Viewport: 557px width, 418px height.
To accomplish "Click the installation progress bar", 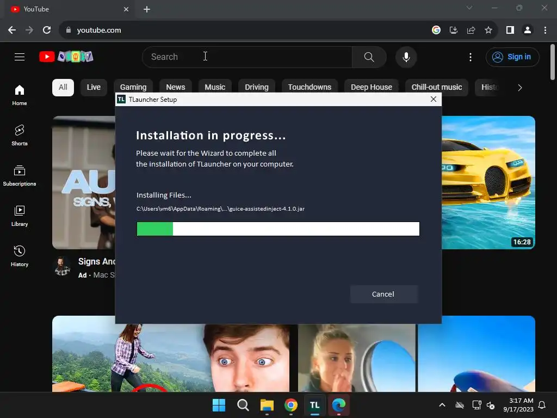I will [x=278, y=229].
